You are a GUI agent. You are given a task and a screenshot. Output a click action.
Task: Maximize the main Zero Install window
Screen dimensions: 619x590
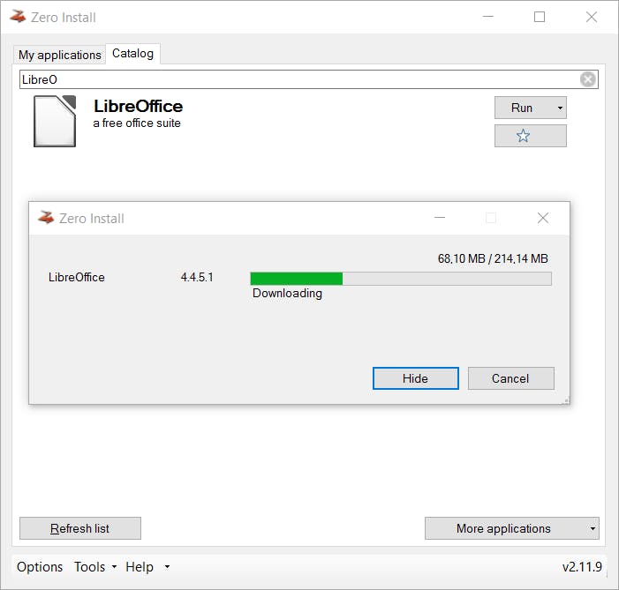click(x=540, y=17)
